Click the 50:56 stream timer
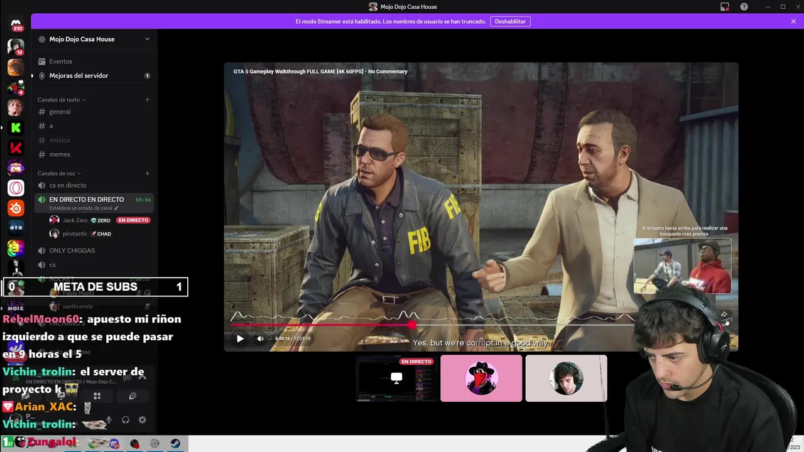Image resolution: width=804 pixels, height=452 pixels. click(x=143, y=200)
